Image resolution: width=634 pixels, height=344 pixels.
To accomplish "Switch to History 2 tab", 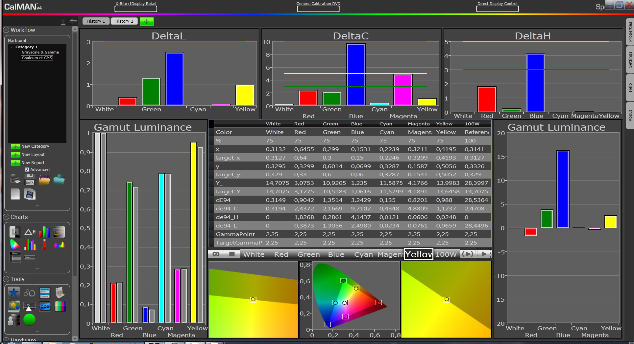I will (124, 21).
